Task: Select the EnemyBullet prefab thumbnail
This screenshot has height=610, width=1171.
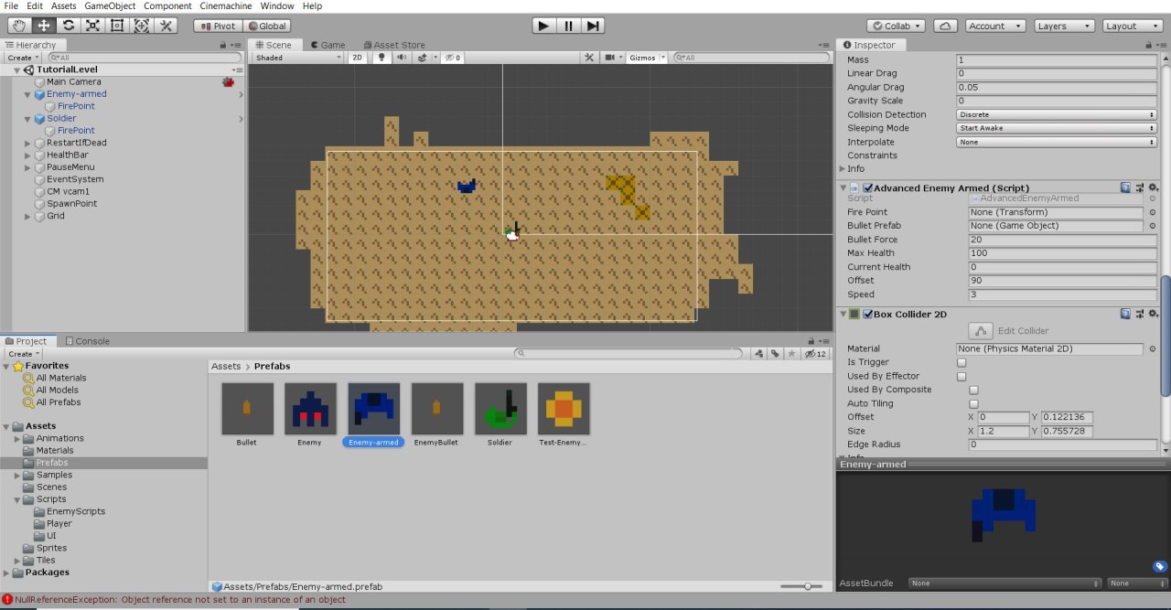Action: coord(437,409)
